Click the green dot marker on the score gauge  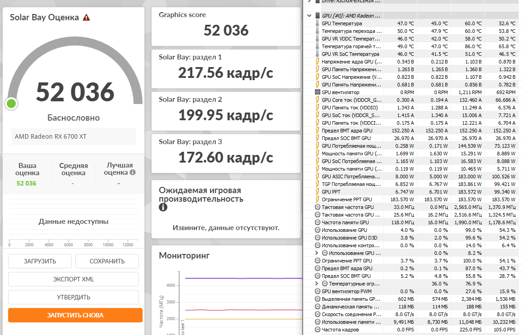(x=11, y=104)
